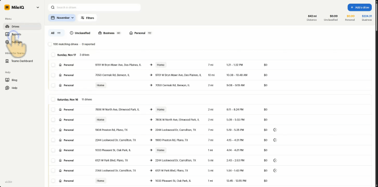Click Home tag origin on 9:08 AM drive
The height and width of the screenshot is (187, 378).
click(100, 85)
